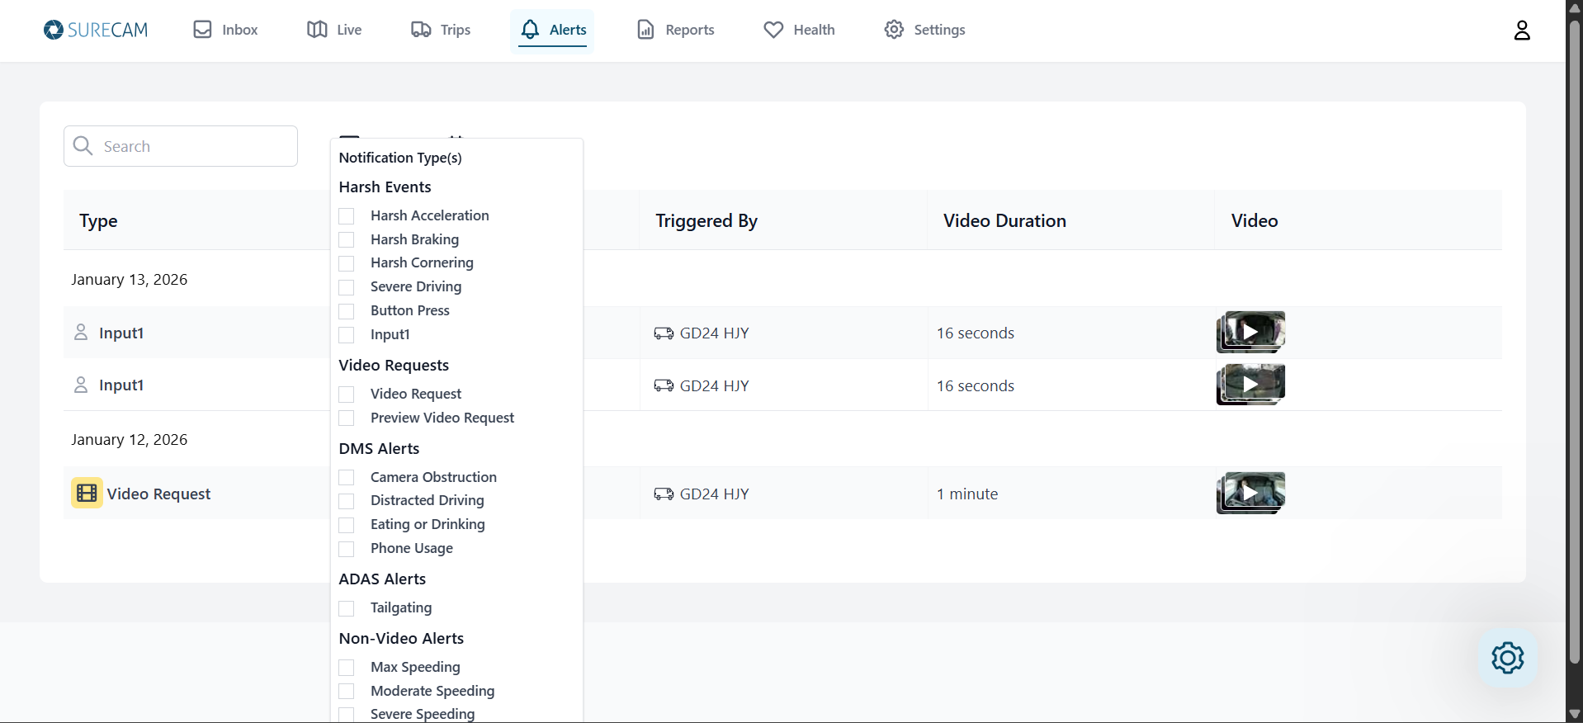Image resolution: width=1583 pixels, height=723 pixels.
Task: Click the Reports chart icon
Action: pyautogui.click(x=645, y=30)
